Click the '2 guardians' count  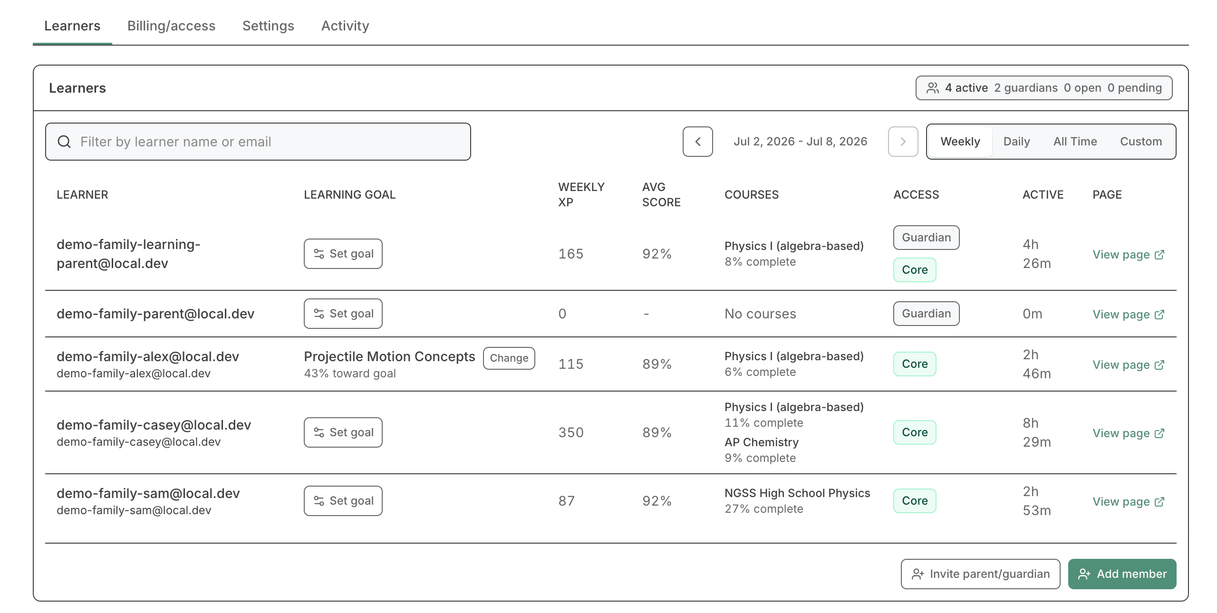[1026, 88]
